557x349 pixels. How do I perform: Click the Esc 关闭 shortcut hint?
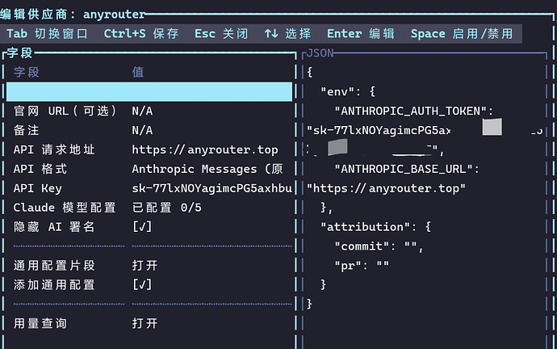[x=221, y=34]
